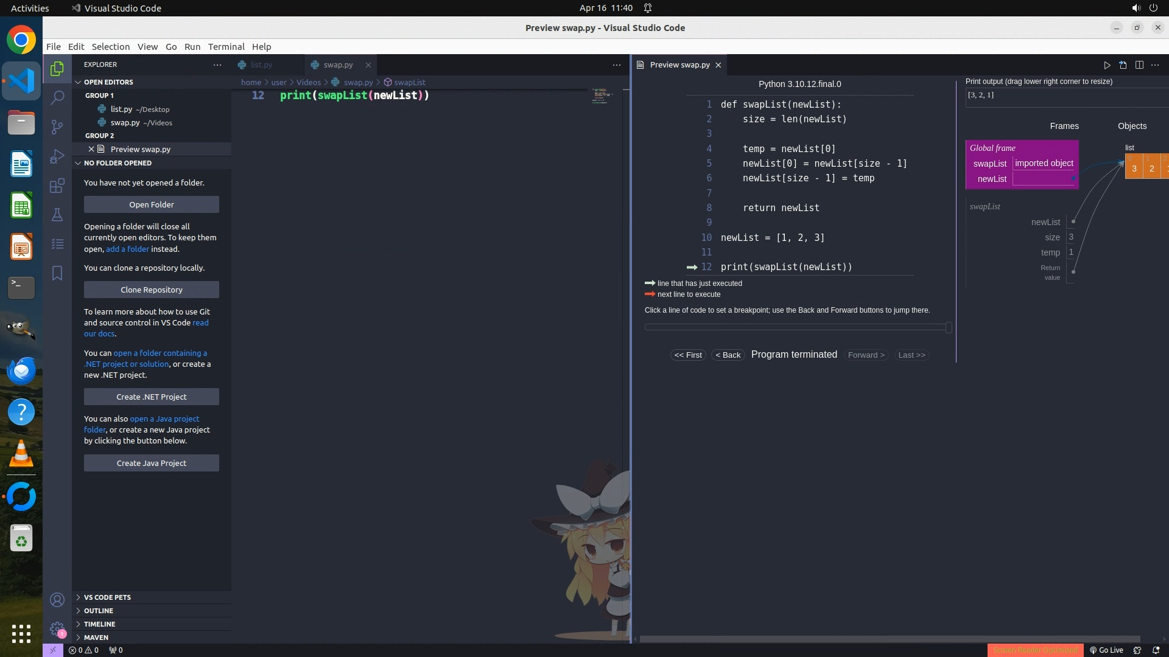
Task: Open the Terminal menu
Action: pos(226,47)
